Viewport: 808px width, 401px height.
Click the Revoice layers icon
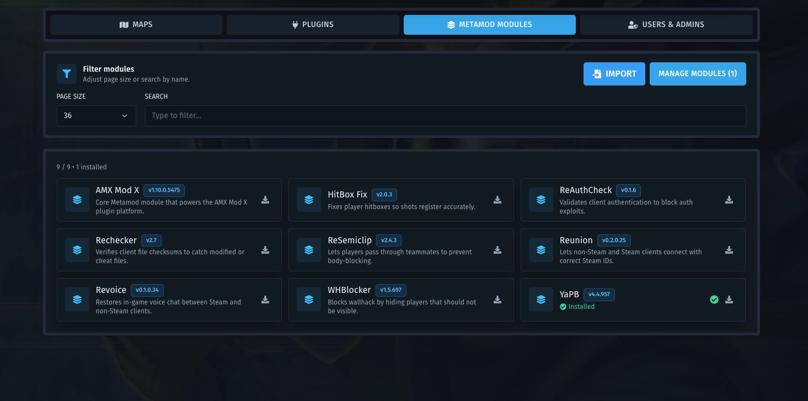(x=77, y=300)
